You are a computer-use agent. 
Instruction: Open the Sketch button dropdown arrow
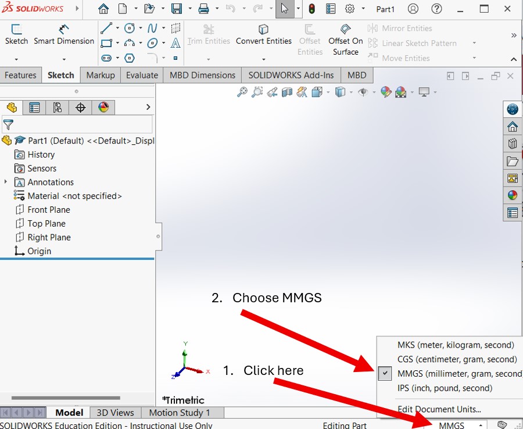16,59
